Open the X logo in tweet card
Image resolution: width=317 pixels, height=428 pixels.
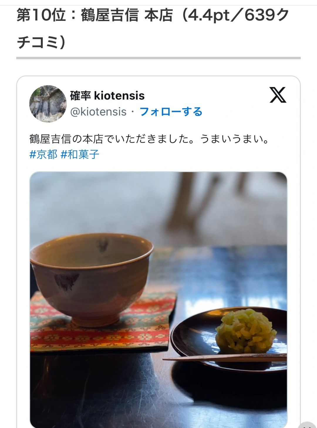pos(278,95)
